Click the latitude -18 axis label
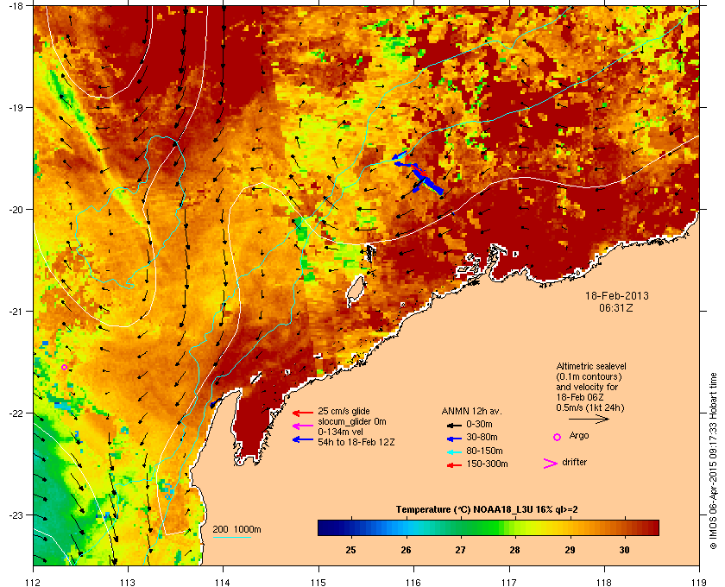Viewport: 725px width, 587px height. coord(16,6)
